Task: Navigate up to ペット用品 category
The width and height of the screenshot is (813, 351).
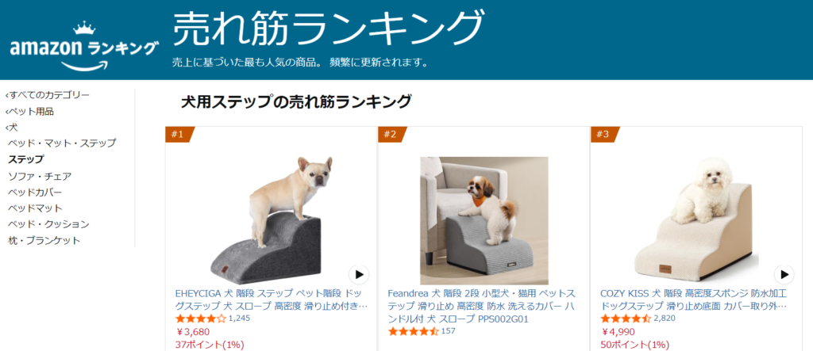Action: (x=29, y=111)
